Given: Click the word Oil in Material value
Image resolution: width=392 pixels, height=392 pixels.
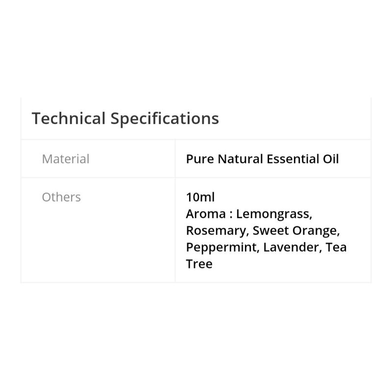Looking at the screenshot, I should tap(331, 159).
